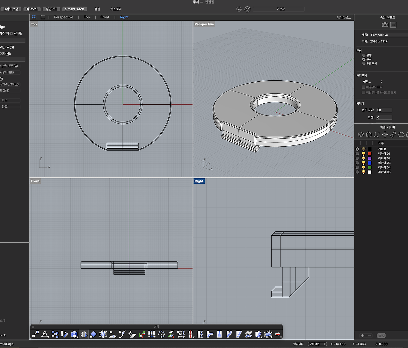Toggle light bulb visibility of 레이어 03
Screen dimensions: 408x348
[363, 163]
